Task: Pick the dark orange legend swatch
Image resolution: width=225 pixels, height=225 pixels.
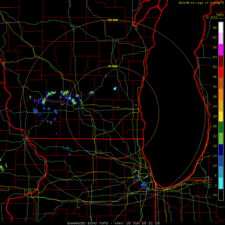Action: (x=221, y=83)
